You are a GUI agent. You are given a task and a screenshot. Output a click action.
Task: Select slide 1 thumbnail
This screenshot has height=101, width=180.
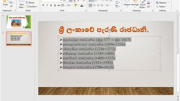pyautogui.click(x=19, y=22)
